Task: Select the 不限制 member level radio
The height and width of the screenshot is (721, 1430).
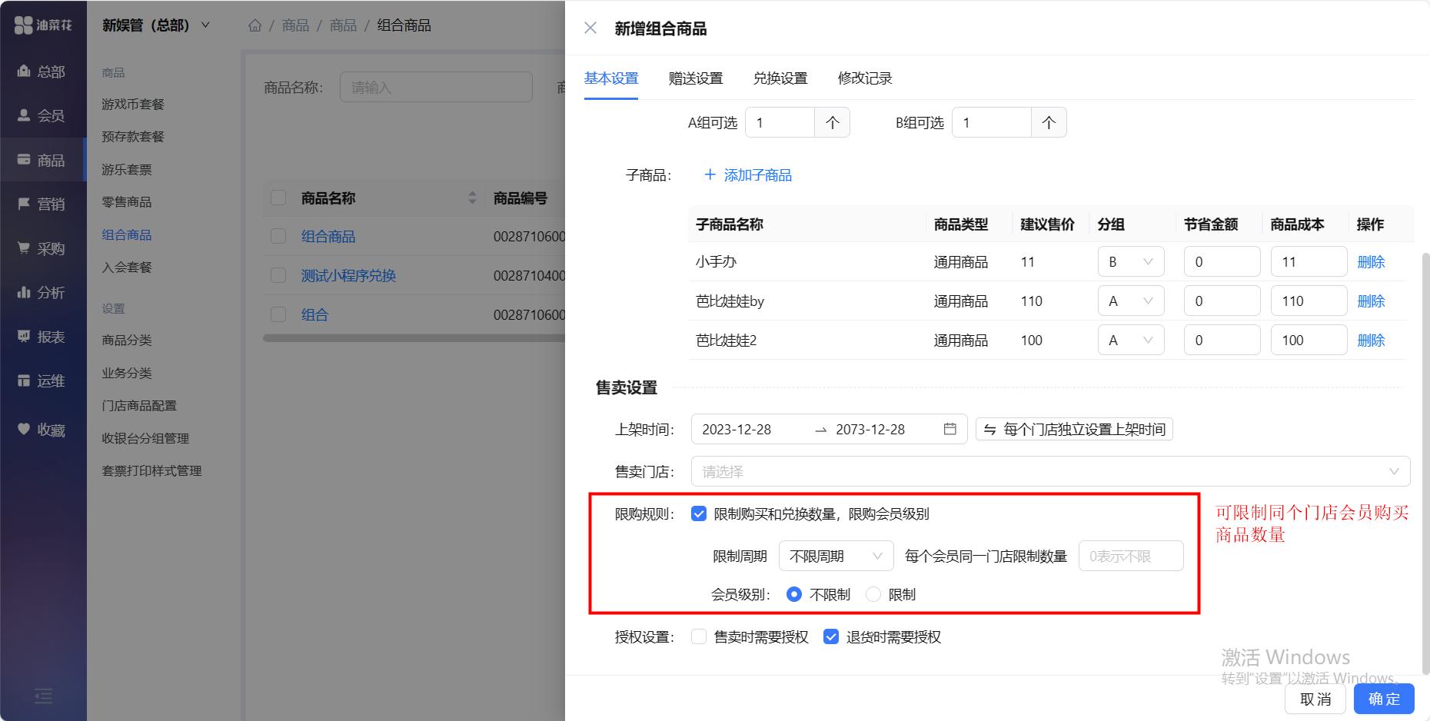Action: [x=794, y=594]
